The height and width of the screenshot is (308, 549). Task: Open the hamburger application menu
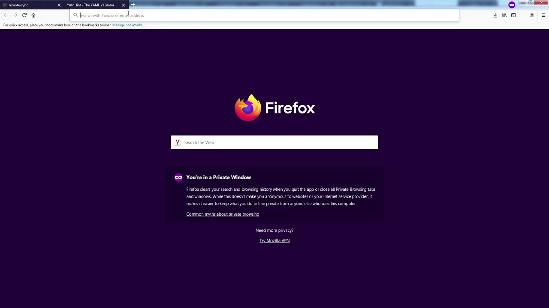pyautogui.click(x=543, y=15)
